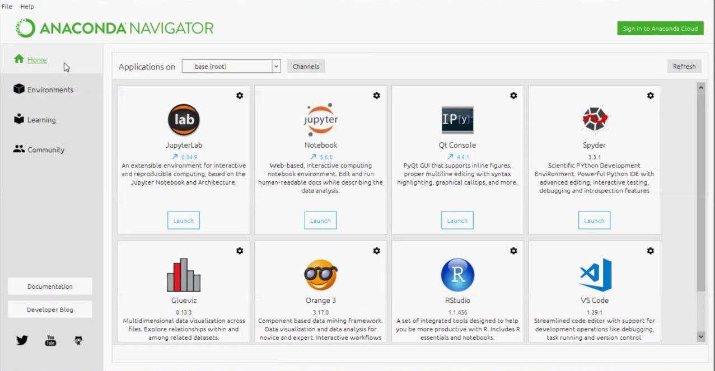Open gear options on Qt Console card
715x371 pixels.
click(513, 96)
